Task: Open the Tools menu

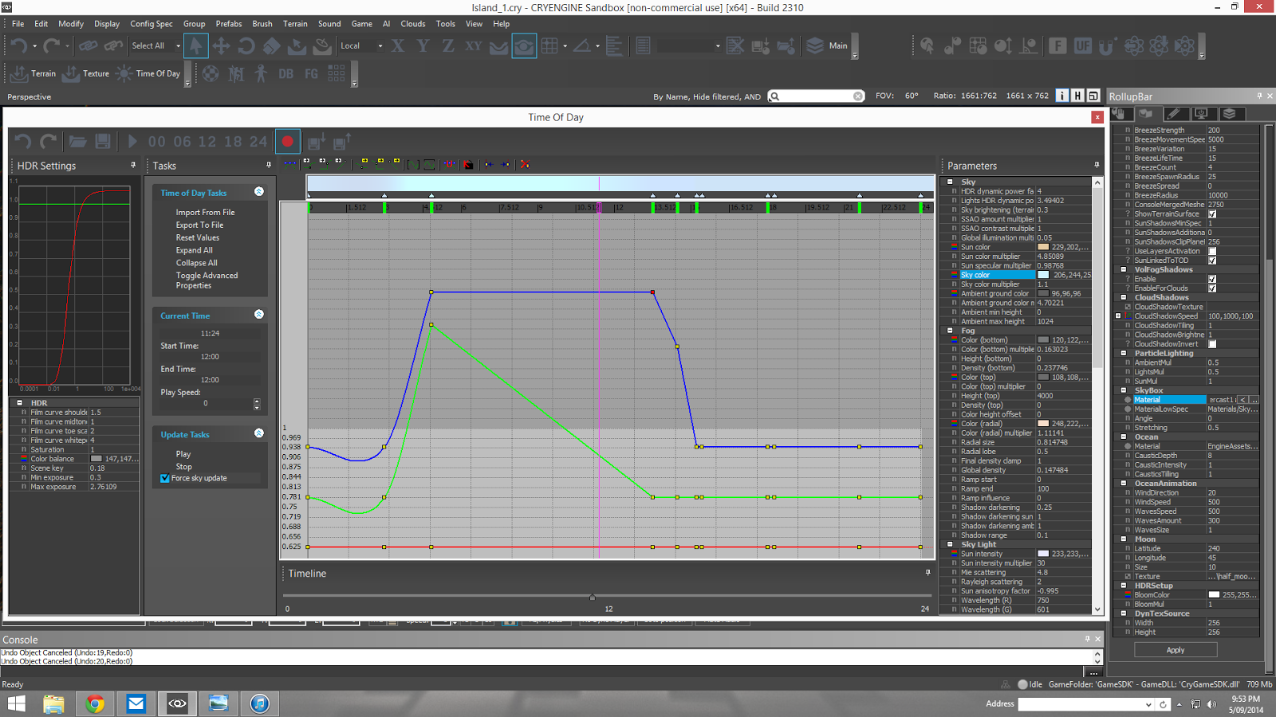Action: (x=446, y=24)
